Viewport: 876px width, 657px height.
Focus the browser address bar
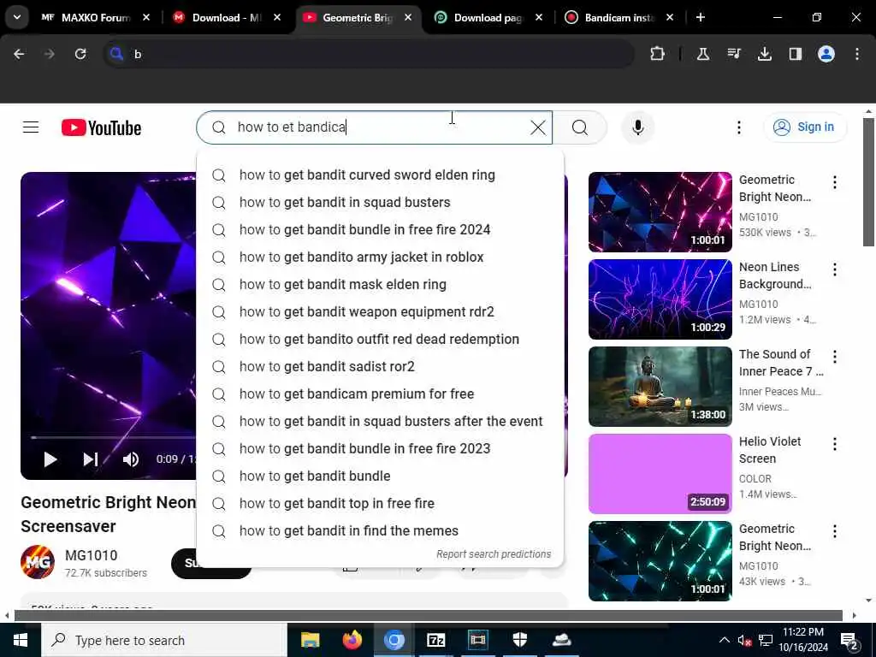369,54
